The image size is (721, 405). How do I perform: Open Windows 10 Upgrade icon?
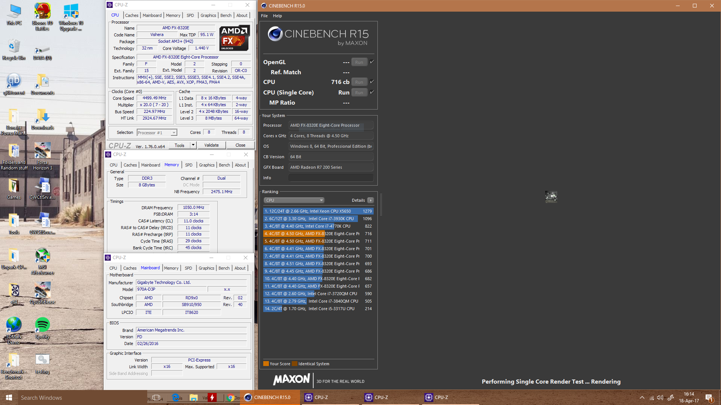tap(71, 16)
